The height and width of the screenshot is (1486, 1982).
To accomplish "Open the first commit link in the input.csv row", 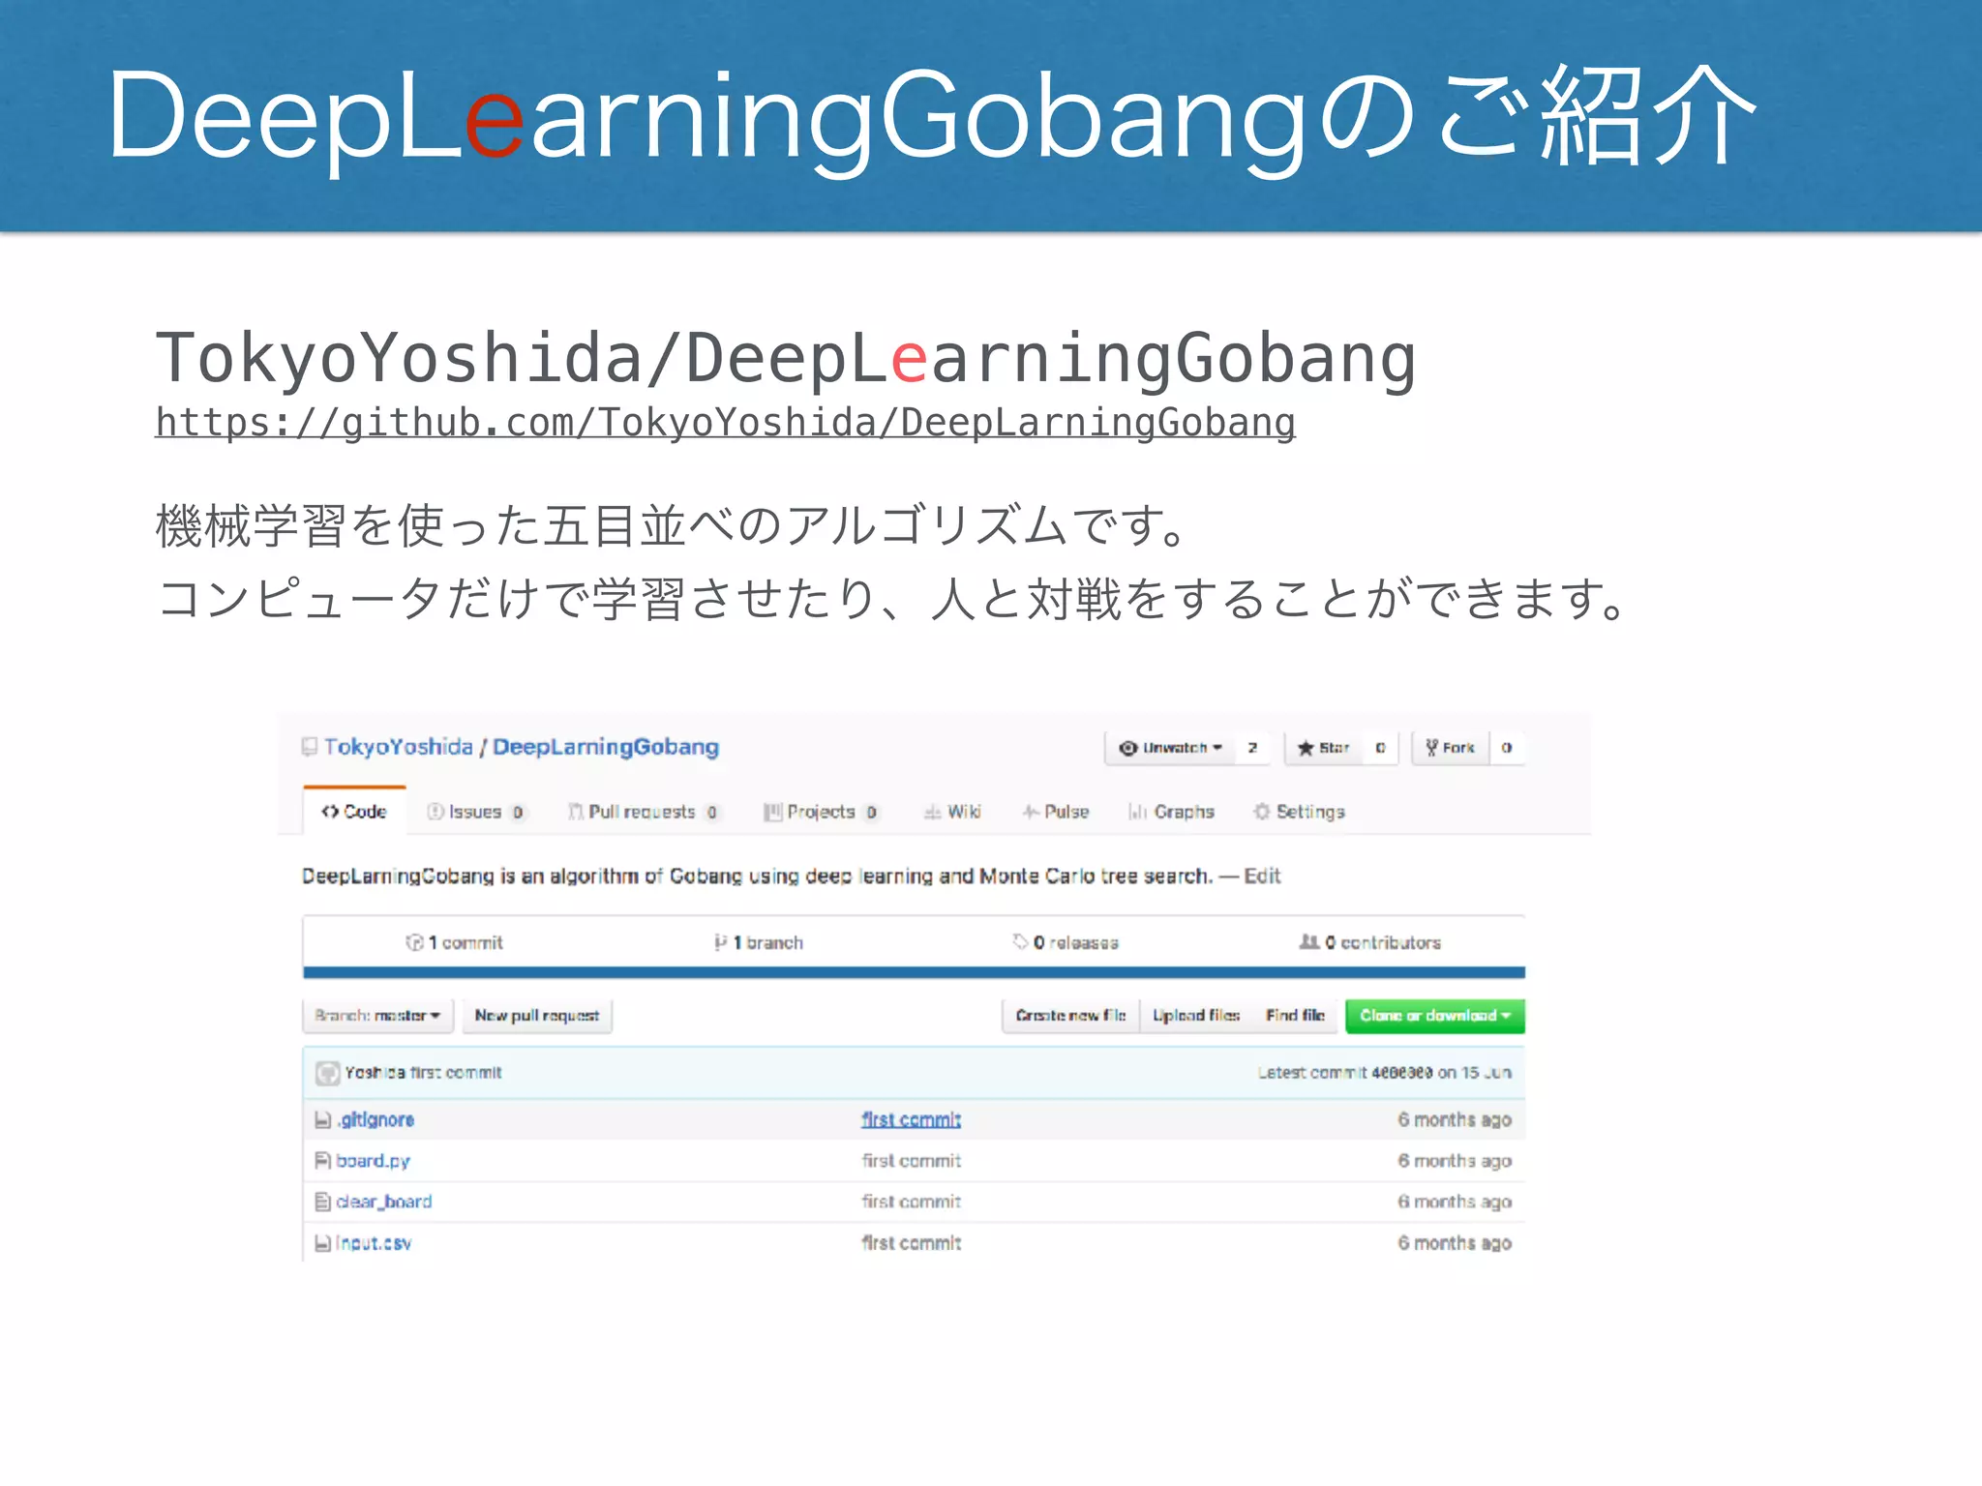I will (x=911, y=1243).
